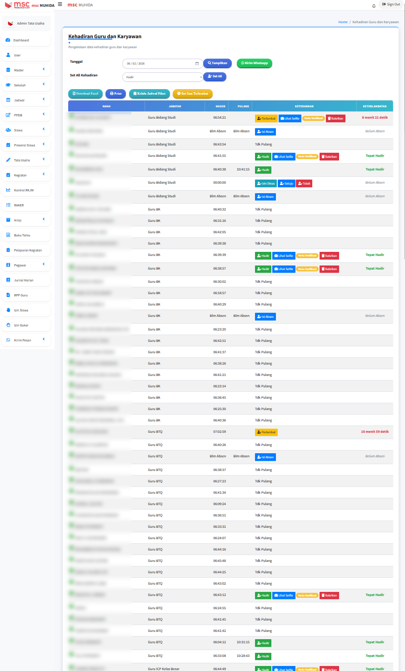The width and height of the screenshot is (405, 671).
Task: Approve the leave request with Setuju
Action: pos(286,184)
